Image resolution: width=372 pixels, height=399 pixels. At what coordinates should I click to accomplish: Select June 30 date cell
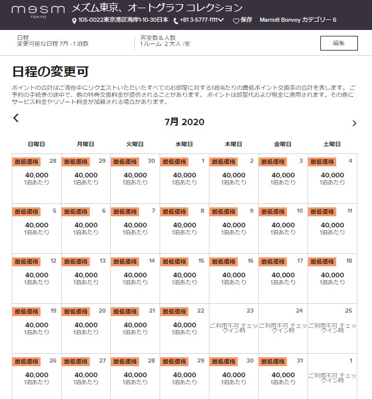[x=135, y=179]
